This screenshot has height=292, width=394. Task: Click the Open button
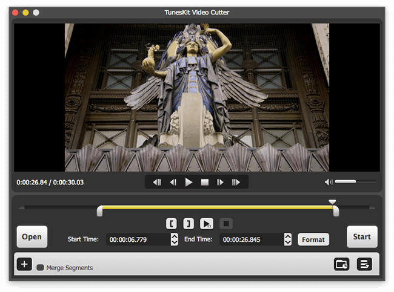(x=32, y=236)
